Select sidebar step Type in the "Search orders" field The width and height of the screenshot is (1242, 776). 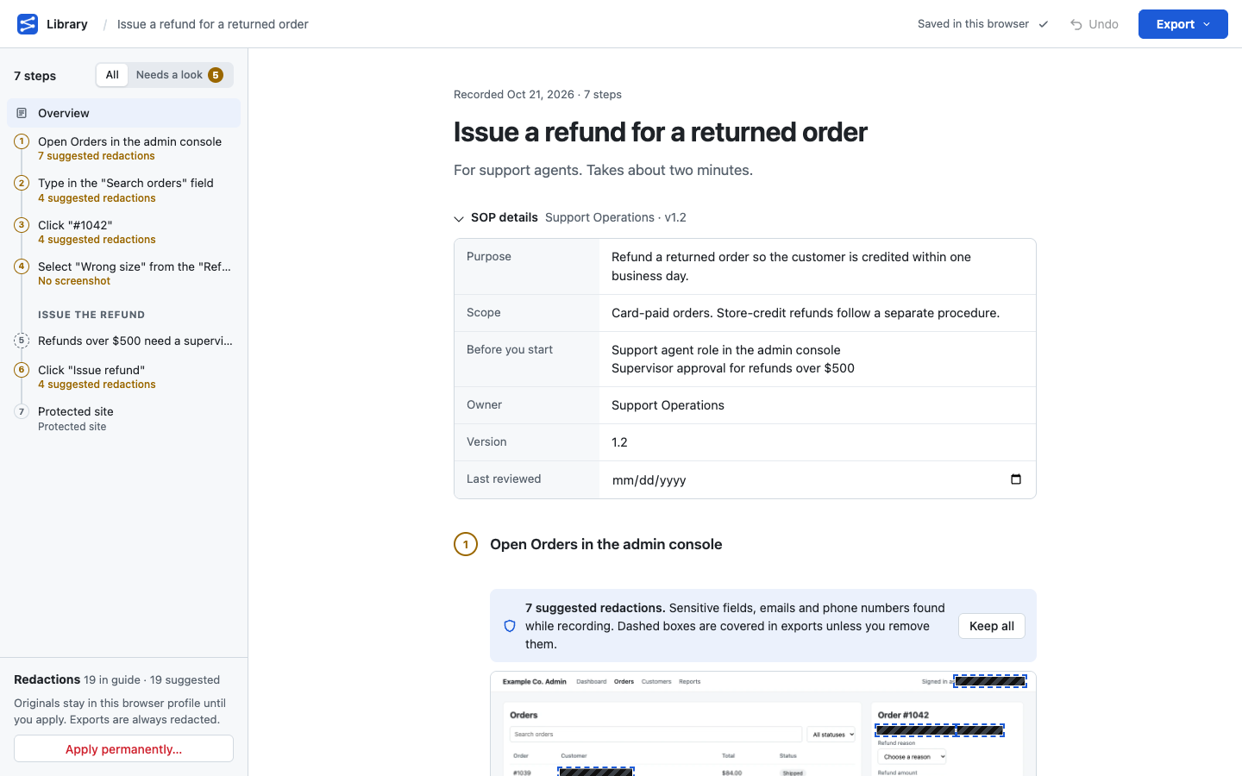pos(123,191)
